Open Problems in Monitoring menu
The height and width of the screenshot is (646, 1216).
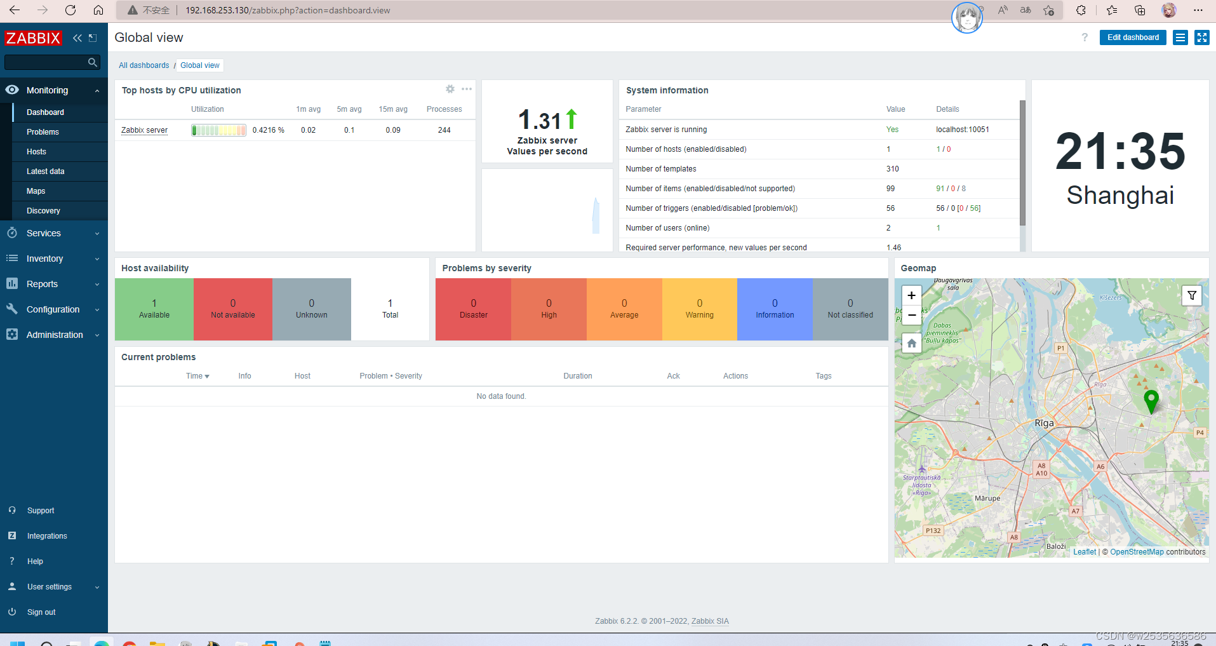pyautogui.click(x=43, y=132)
